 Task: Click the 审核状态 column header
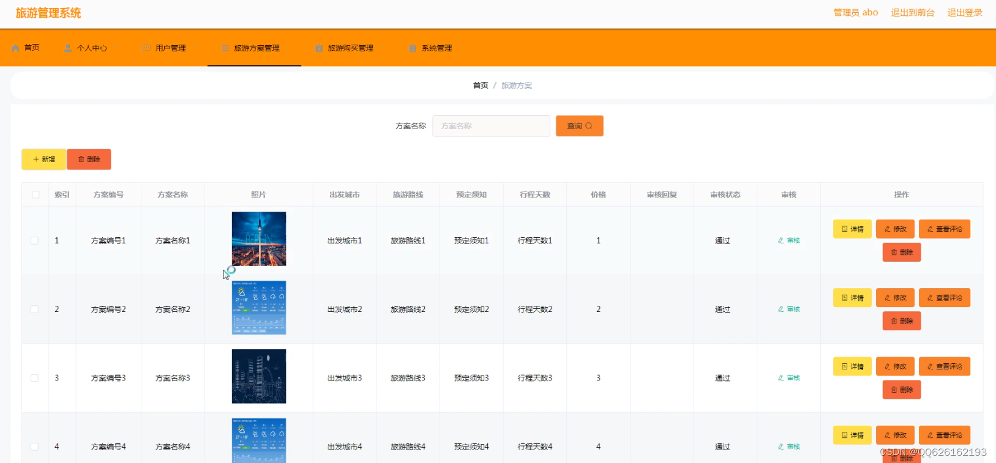tap(725, 194)
